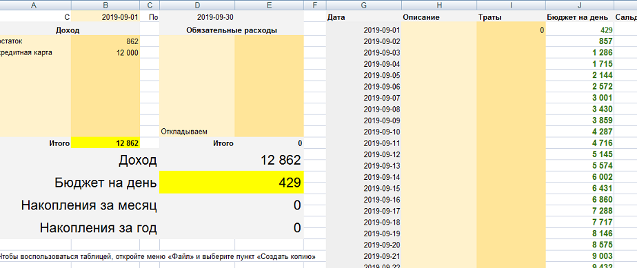Screen dimensions: 637x268
Task: Click the start date cell 2019-09-01 next to "С"
Action: click(x=105, y=17)
